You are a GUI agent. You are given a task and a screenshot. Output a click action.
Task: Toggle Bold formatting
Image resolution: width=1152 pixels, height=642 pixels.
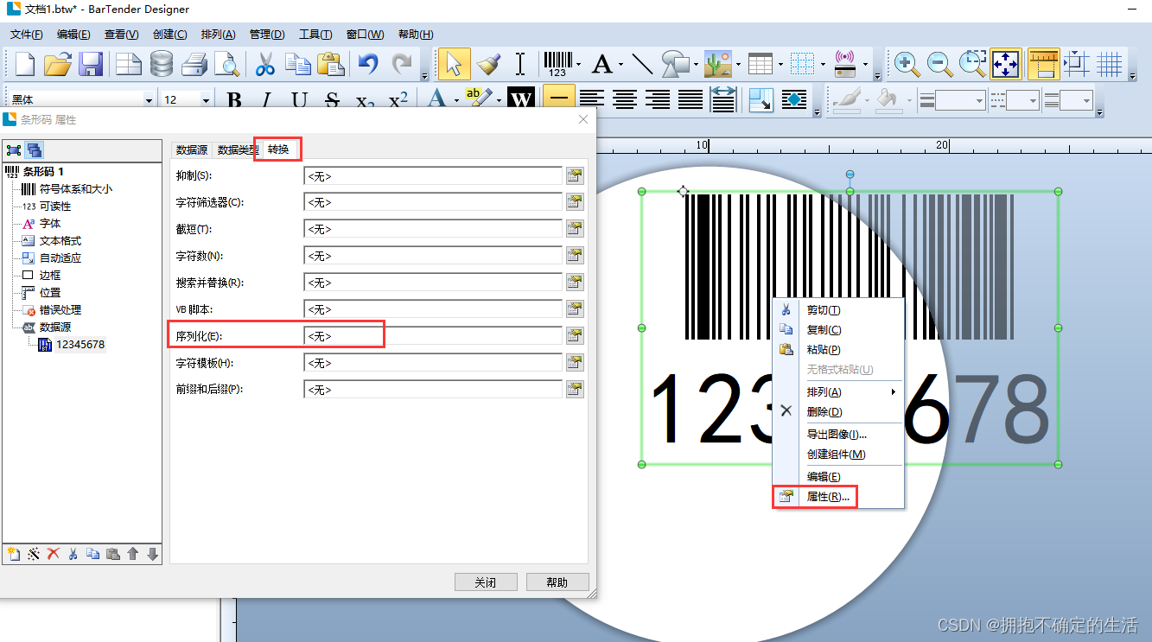(234, 100)
